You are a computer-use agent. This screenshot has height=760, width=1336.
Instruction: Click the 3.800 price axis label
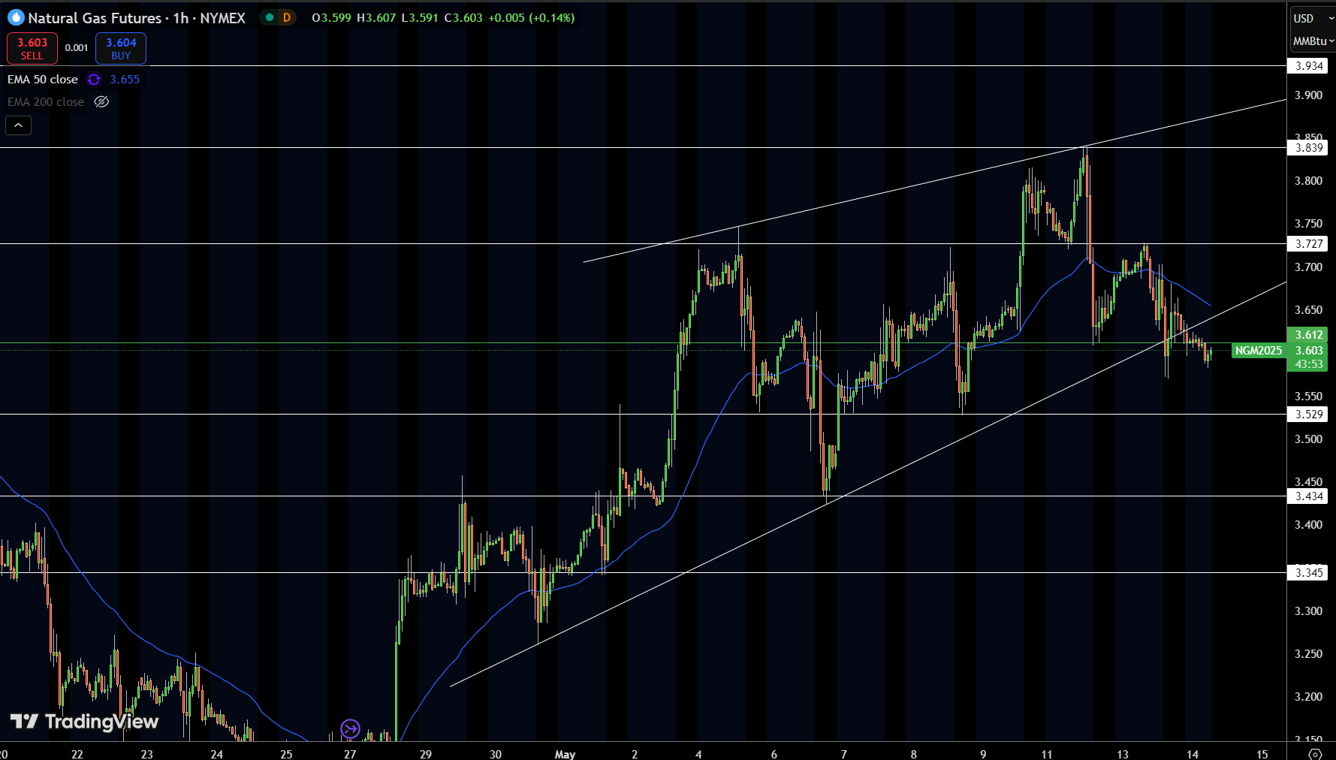(x=1308, y=181)
